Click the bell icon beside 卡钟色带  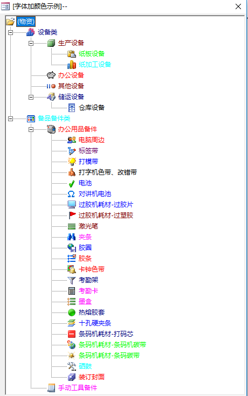72,269
